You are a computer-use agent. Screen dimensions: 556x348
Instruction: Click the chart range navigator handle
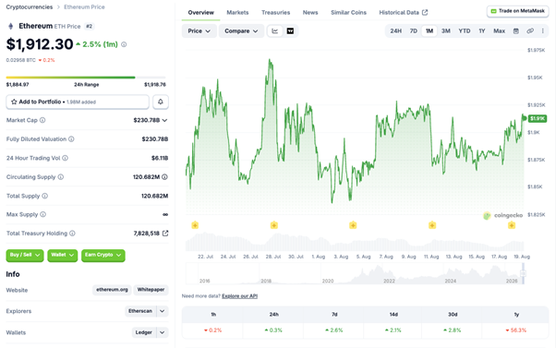click(523, 273)
